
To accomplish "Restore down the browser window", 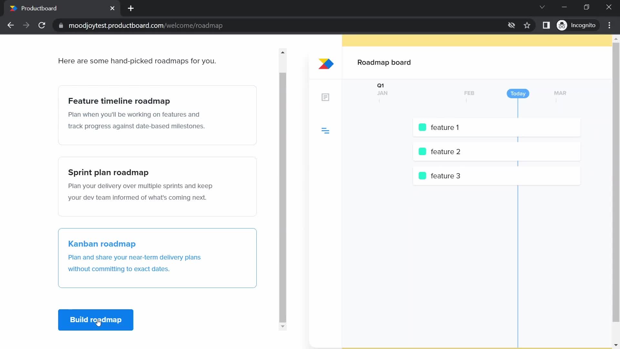I will pos(586,7).
